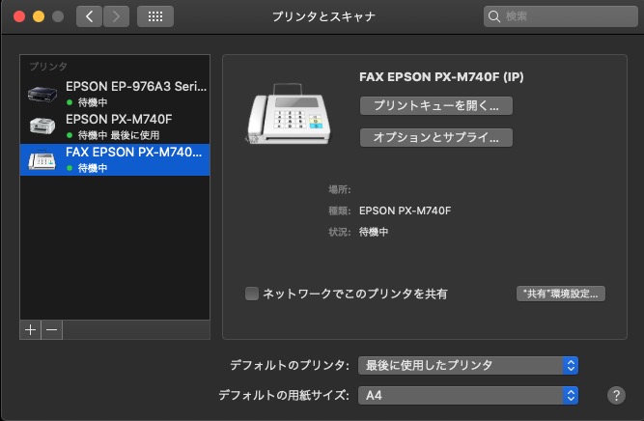This screenshot has height=421, width=644.
Task: Open オプションとサプライ settings
Action: click(x=436, y=137)
